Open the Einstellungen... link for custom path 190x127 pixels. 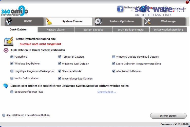coord(107,92)
